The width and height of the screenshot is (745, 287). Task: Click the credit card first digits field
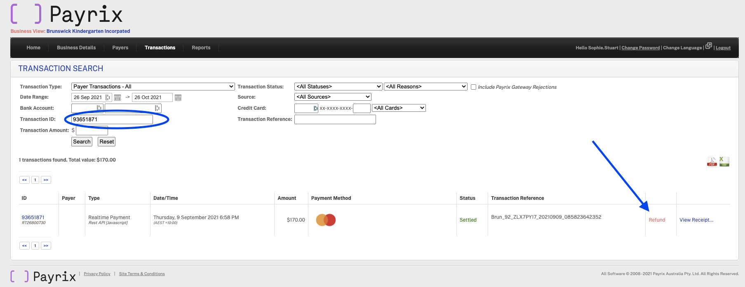(x=306, y=108)
